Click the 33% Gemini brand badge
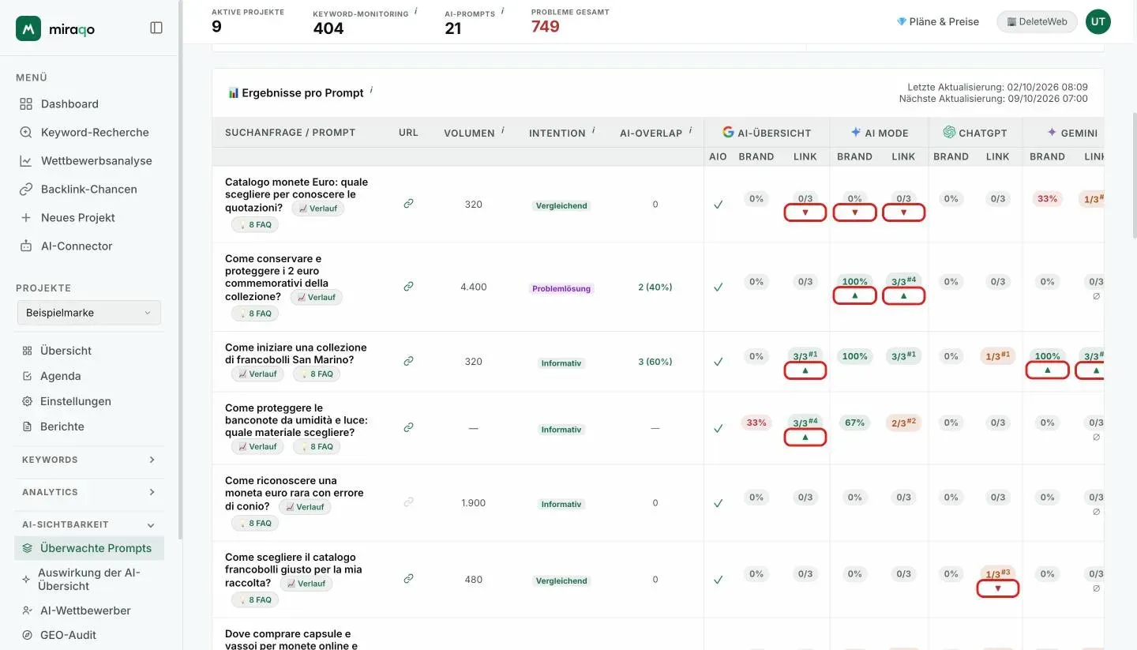The width and height of the screenshot is (1137, 650). [1047, 199]
